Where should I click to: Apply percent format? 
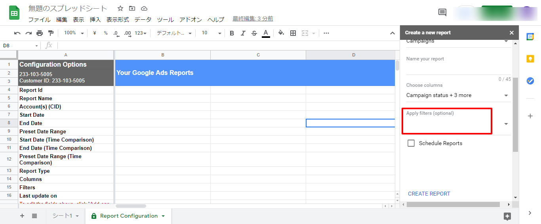pyautogui.click(x=106, y=33)
